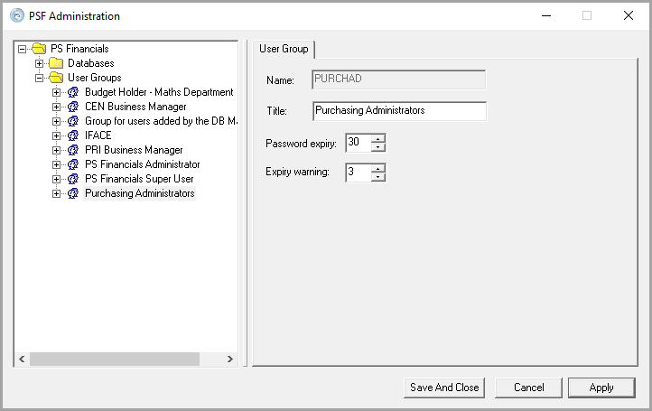
Task: Click the User Groups folder icon
Action: click(x=56, y=78)
